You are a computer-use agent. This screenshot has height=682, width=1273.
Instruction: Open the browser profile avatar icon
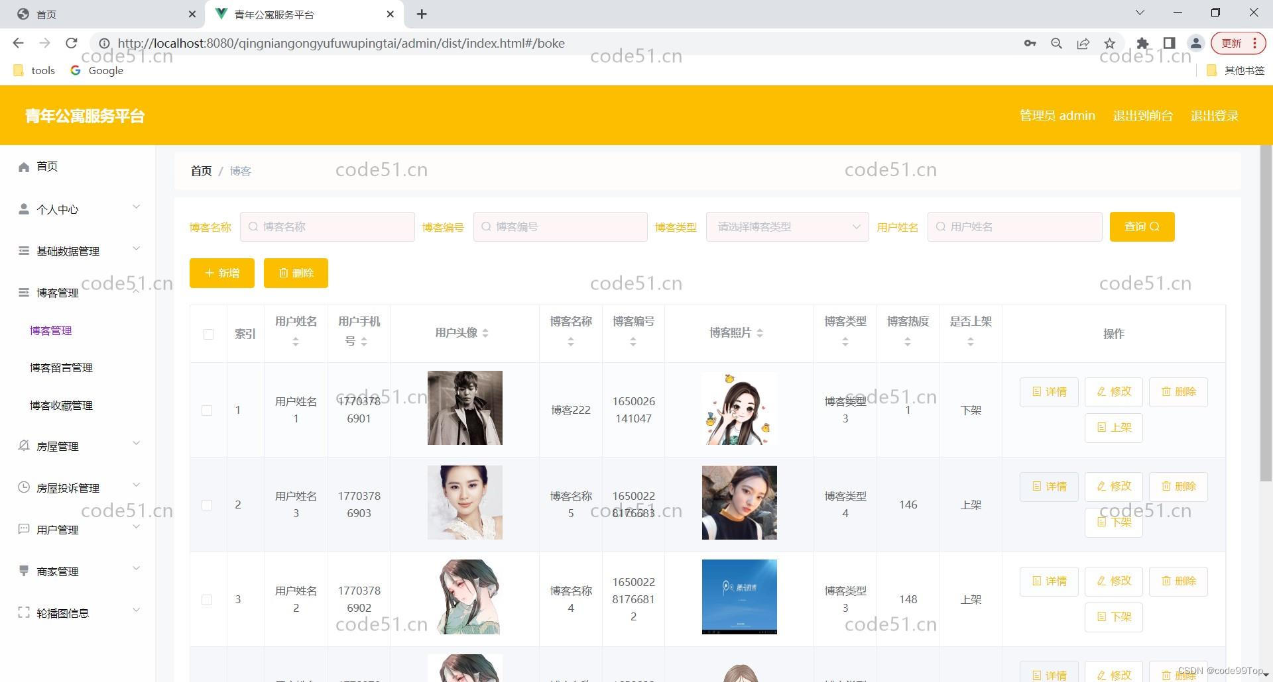tap(1196, 43)
